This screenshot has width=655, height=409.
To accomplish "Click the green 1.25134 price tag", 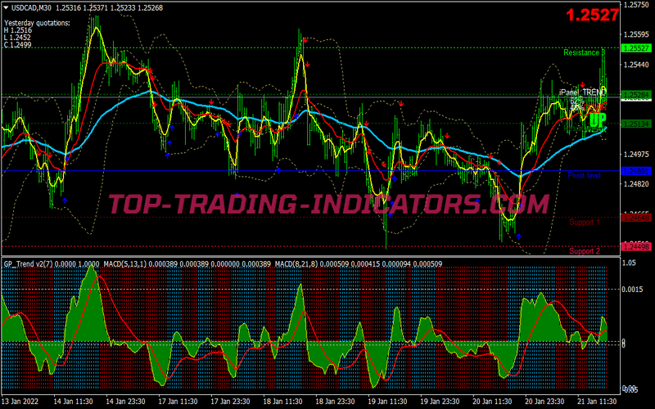I will coord(636,124).
